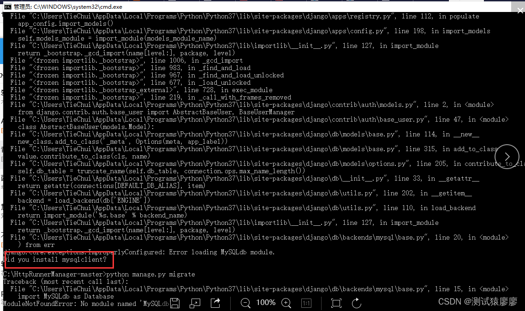
Task: Toggle fullscreen image view
Action: tap(336, 303)
